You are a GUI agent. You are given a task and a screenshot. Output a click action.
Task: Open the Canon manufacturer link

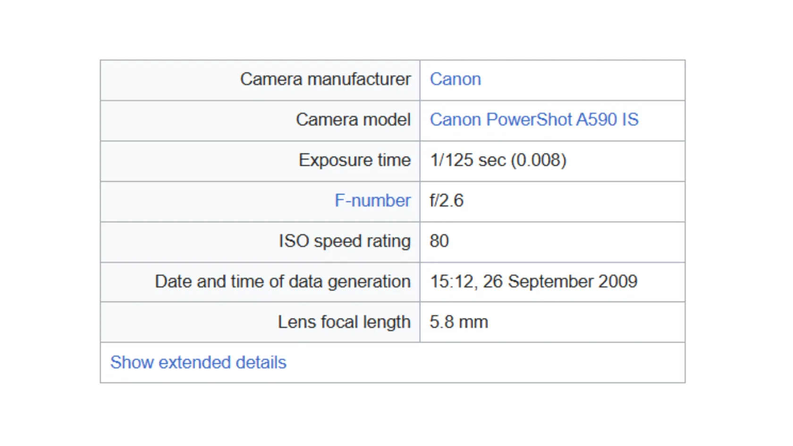point(455,79)
